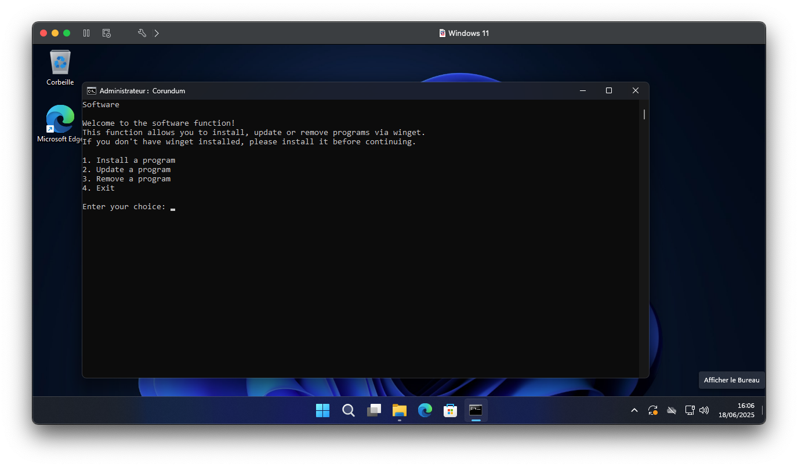Click the Windows 11 window title
Screen dimensions: 798x467
click(x=469, y=33)
